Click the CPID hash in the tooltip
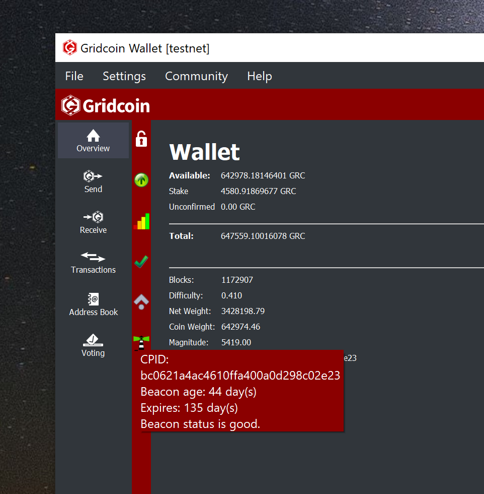The width and height of the screenshot is (484, 494). pos(240,376)
